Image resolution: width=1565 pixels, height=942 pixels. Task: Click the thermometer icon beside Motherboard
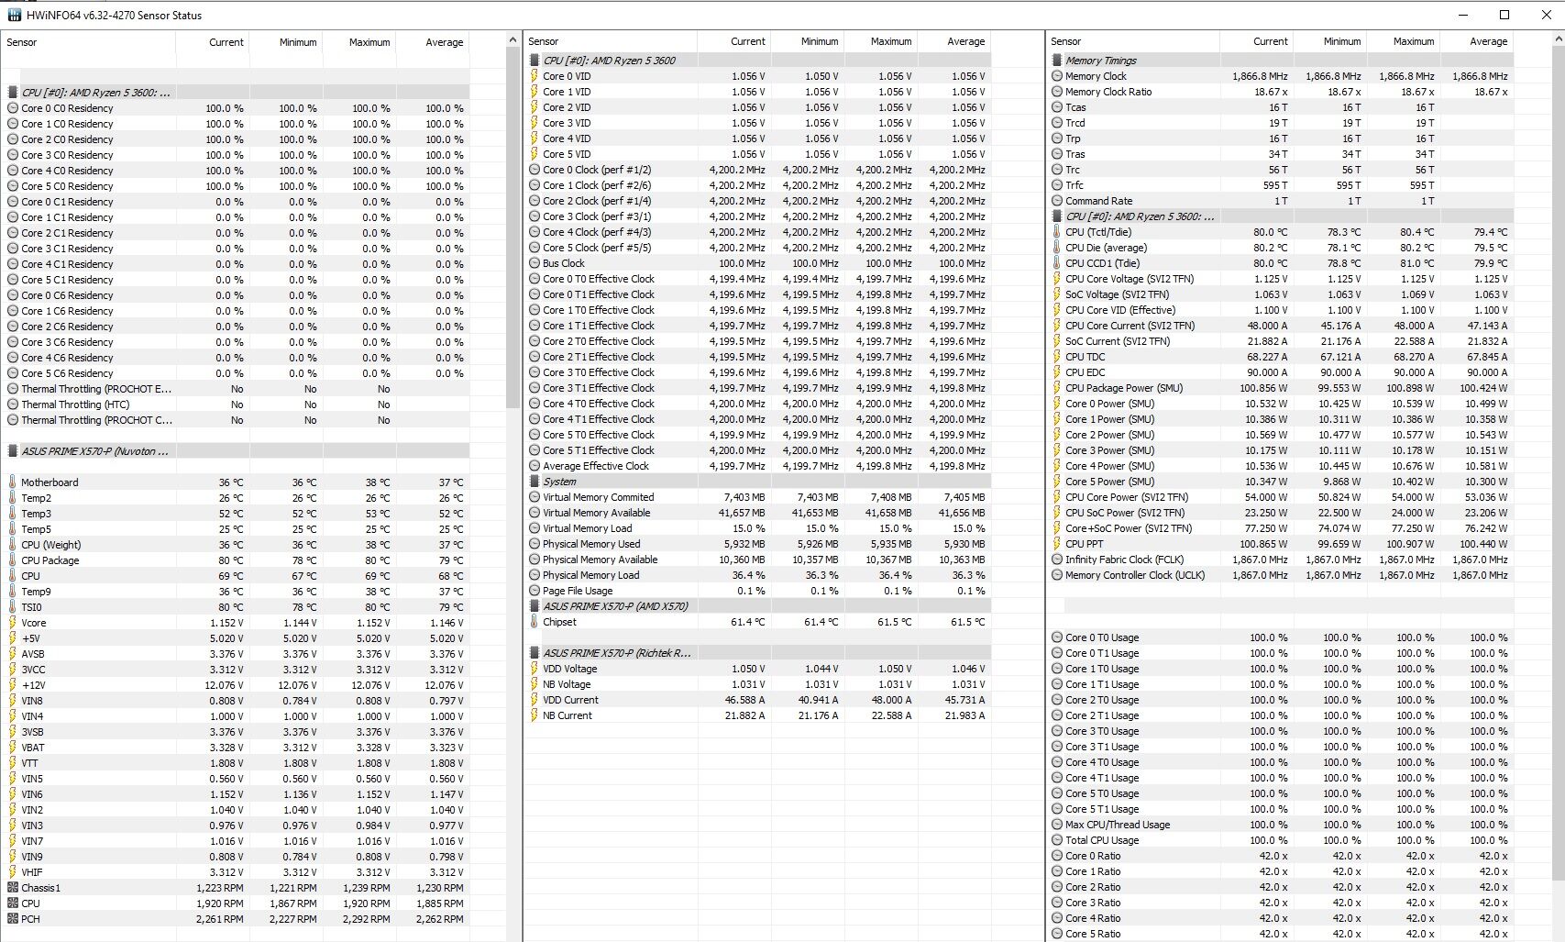coord(13,482)
